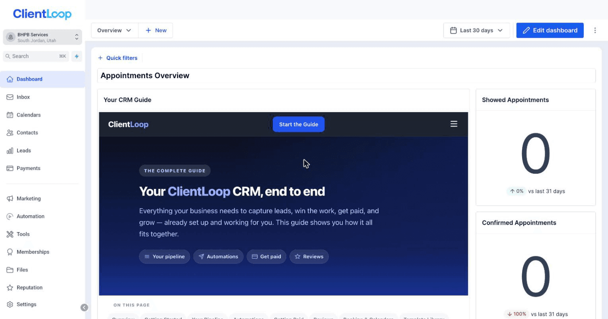Click the New dashboard button

click(156, 31)
